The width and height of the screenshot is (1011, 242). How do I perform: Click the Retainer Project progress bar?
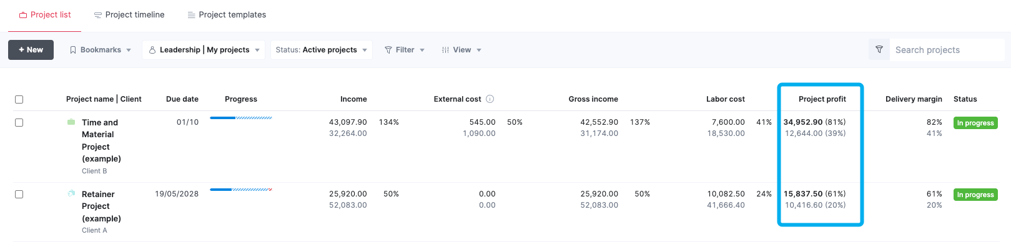point(241,189)
